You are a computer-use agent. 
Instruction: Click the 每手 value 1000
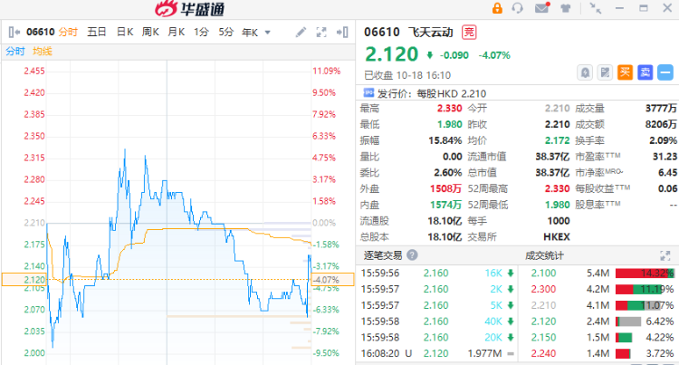(559, 221)
